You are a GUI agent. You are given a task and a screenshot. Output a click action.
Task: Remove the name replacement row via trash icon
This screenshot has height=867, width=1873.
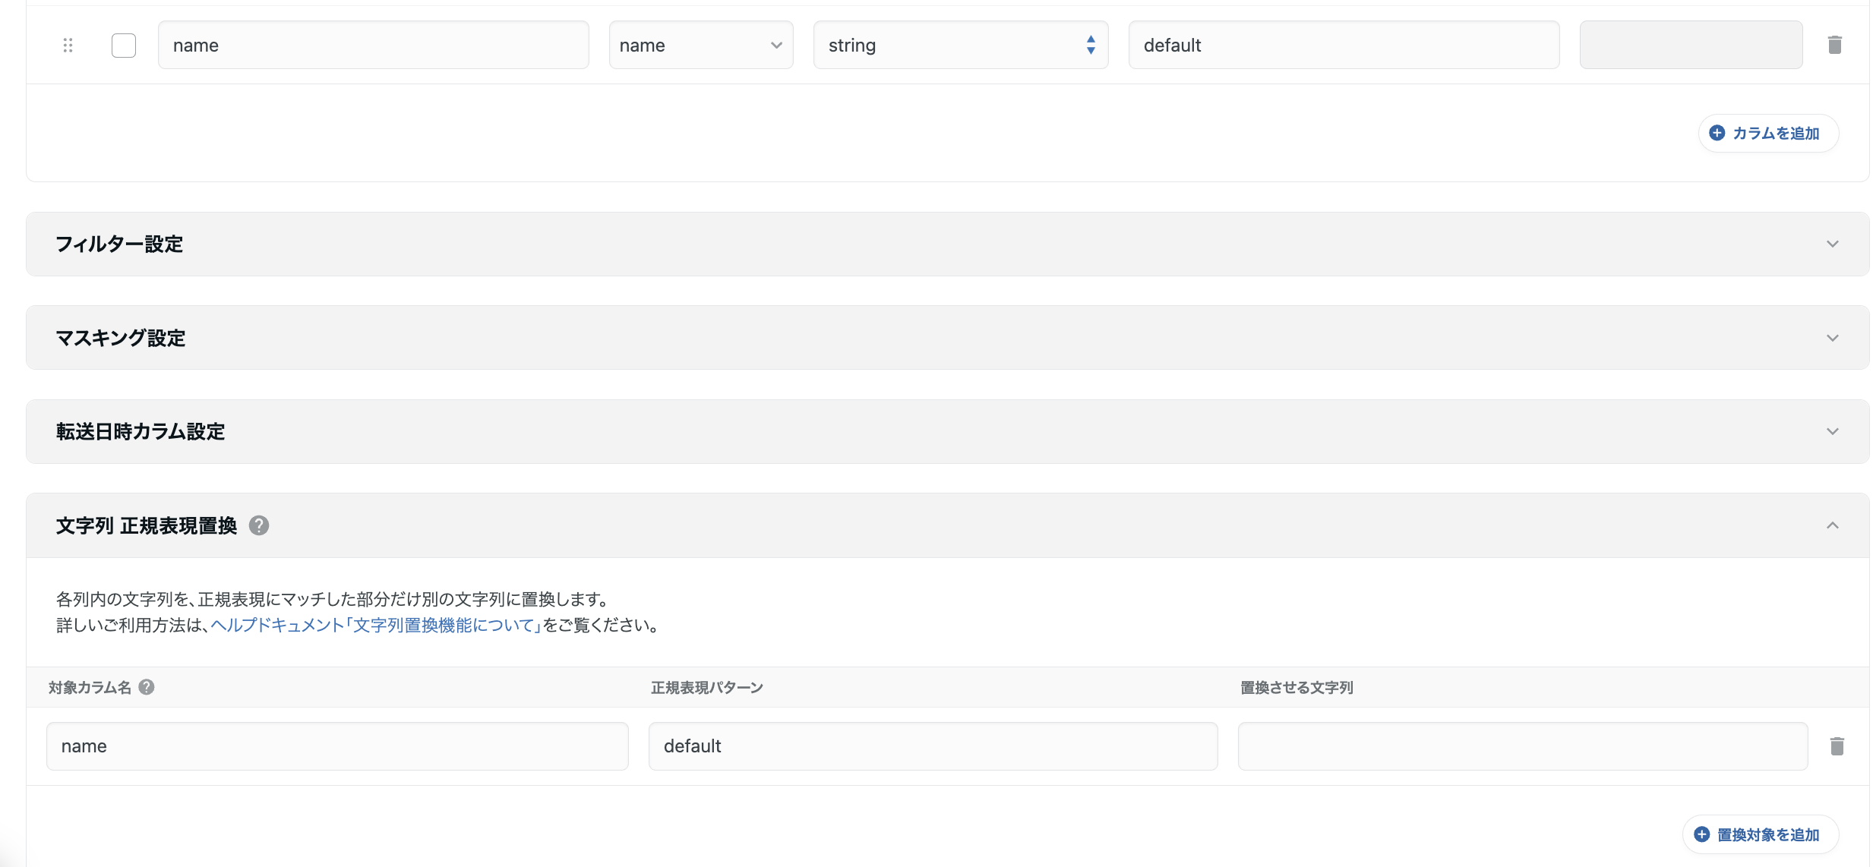pyautogui.click(x=1837, y=746)
